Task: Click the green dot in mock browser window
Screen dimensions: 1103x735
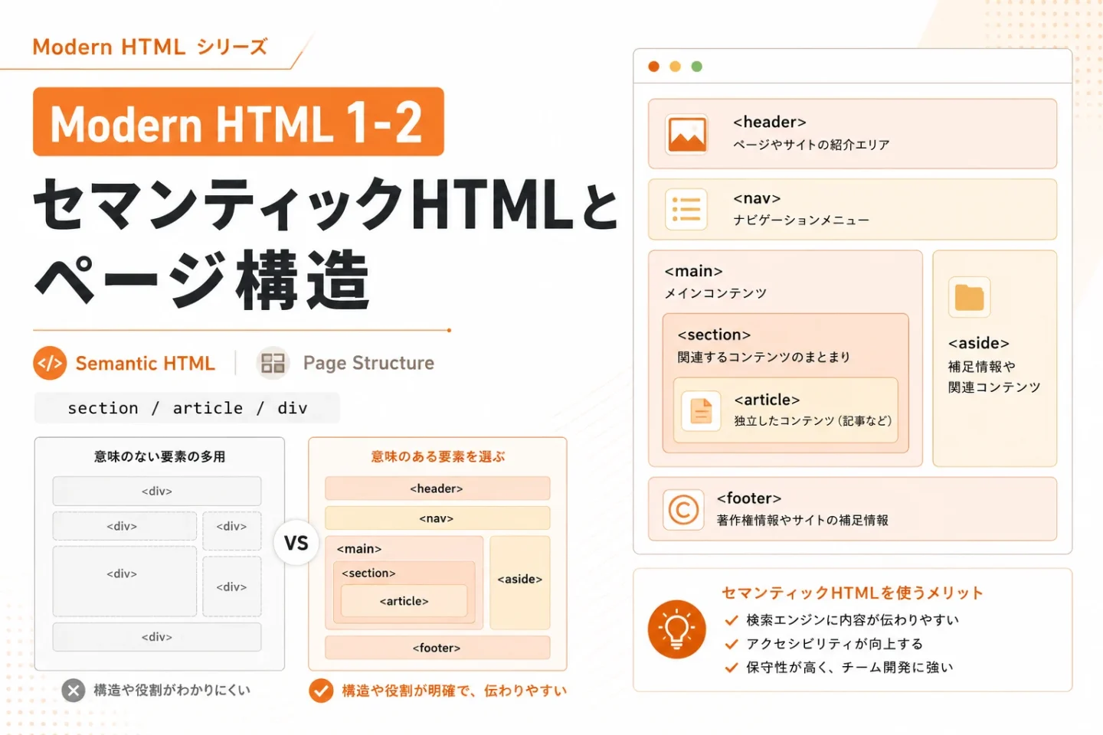Action: [696, 67]
